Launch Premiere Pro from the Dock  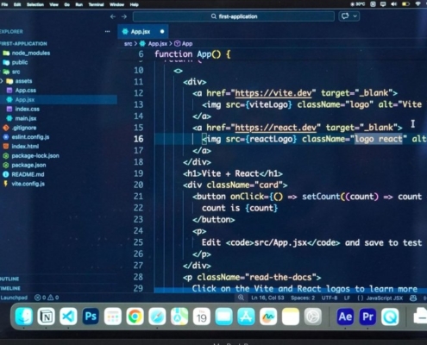[x=367, y=317]
